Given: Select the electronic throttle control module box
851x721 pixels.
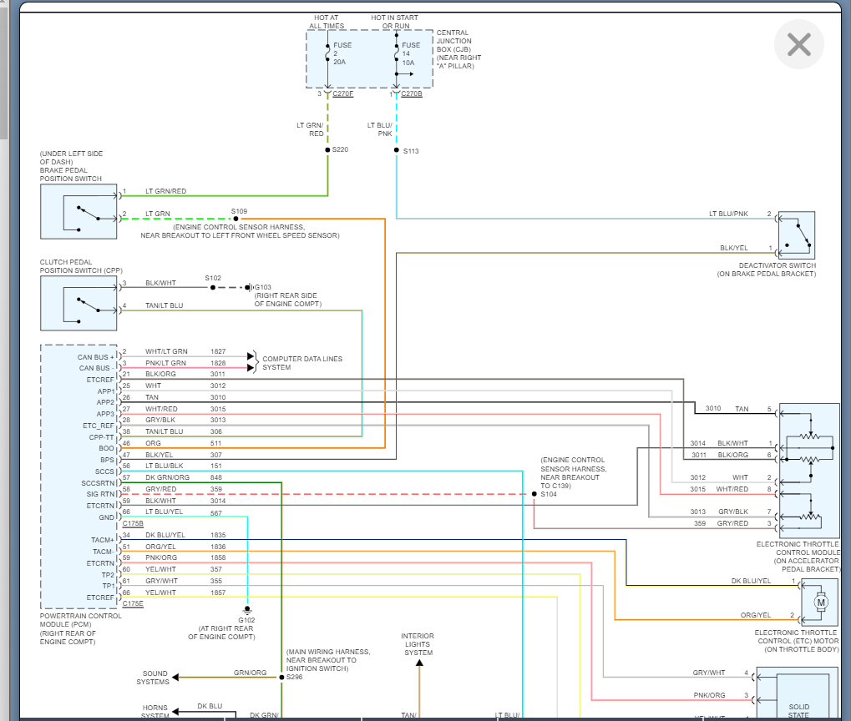Looking at the screenshot, I should tap(808, 471).
